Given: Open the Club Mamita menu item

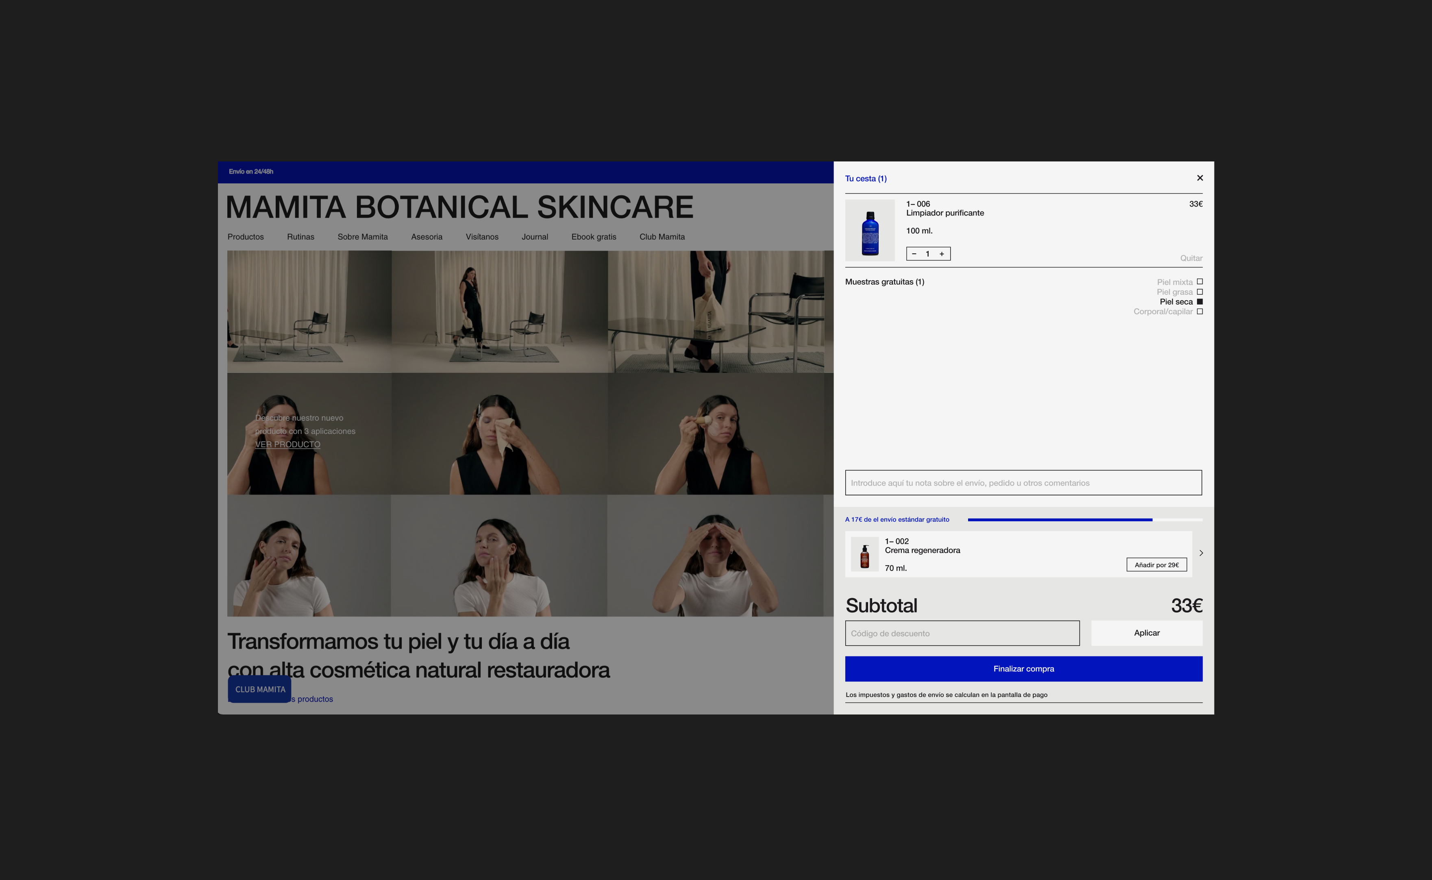Looking at the screenshot, I should point(662,237).
